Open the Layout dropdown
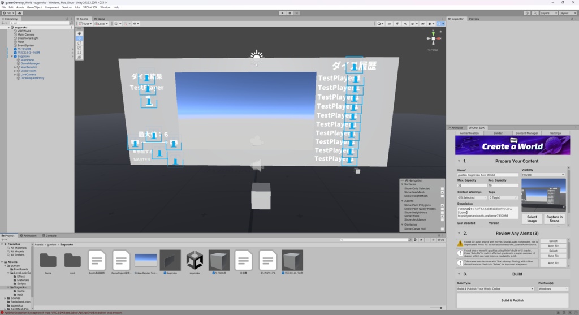The height and width of the screenshot is (315, 579). pyautogui.click(x=568, y=13)
